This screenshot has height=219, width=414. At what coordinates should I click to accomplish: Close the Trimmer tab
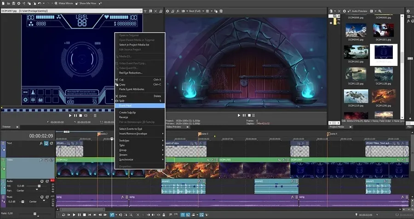(17, 127)
